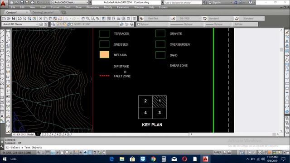This screenshot has height=163, width=290.
Task: Toggle layer lock padlock for NORTH POINT
Action: point(68,24)
